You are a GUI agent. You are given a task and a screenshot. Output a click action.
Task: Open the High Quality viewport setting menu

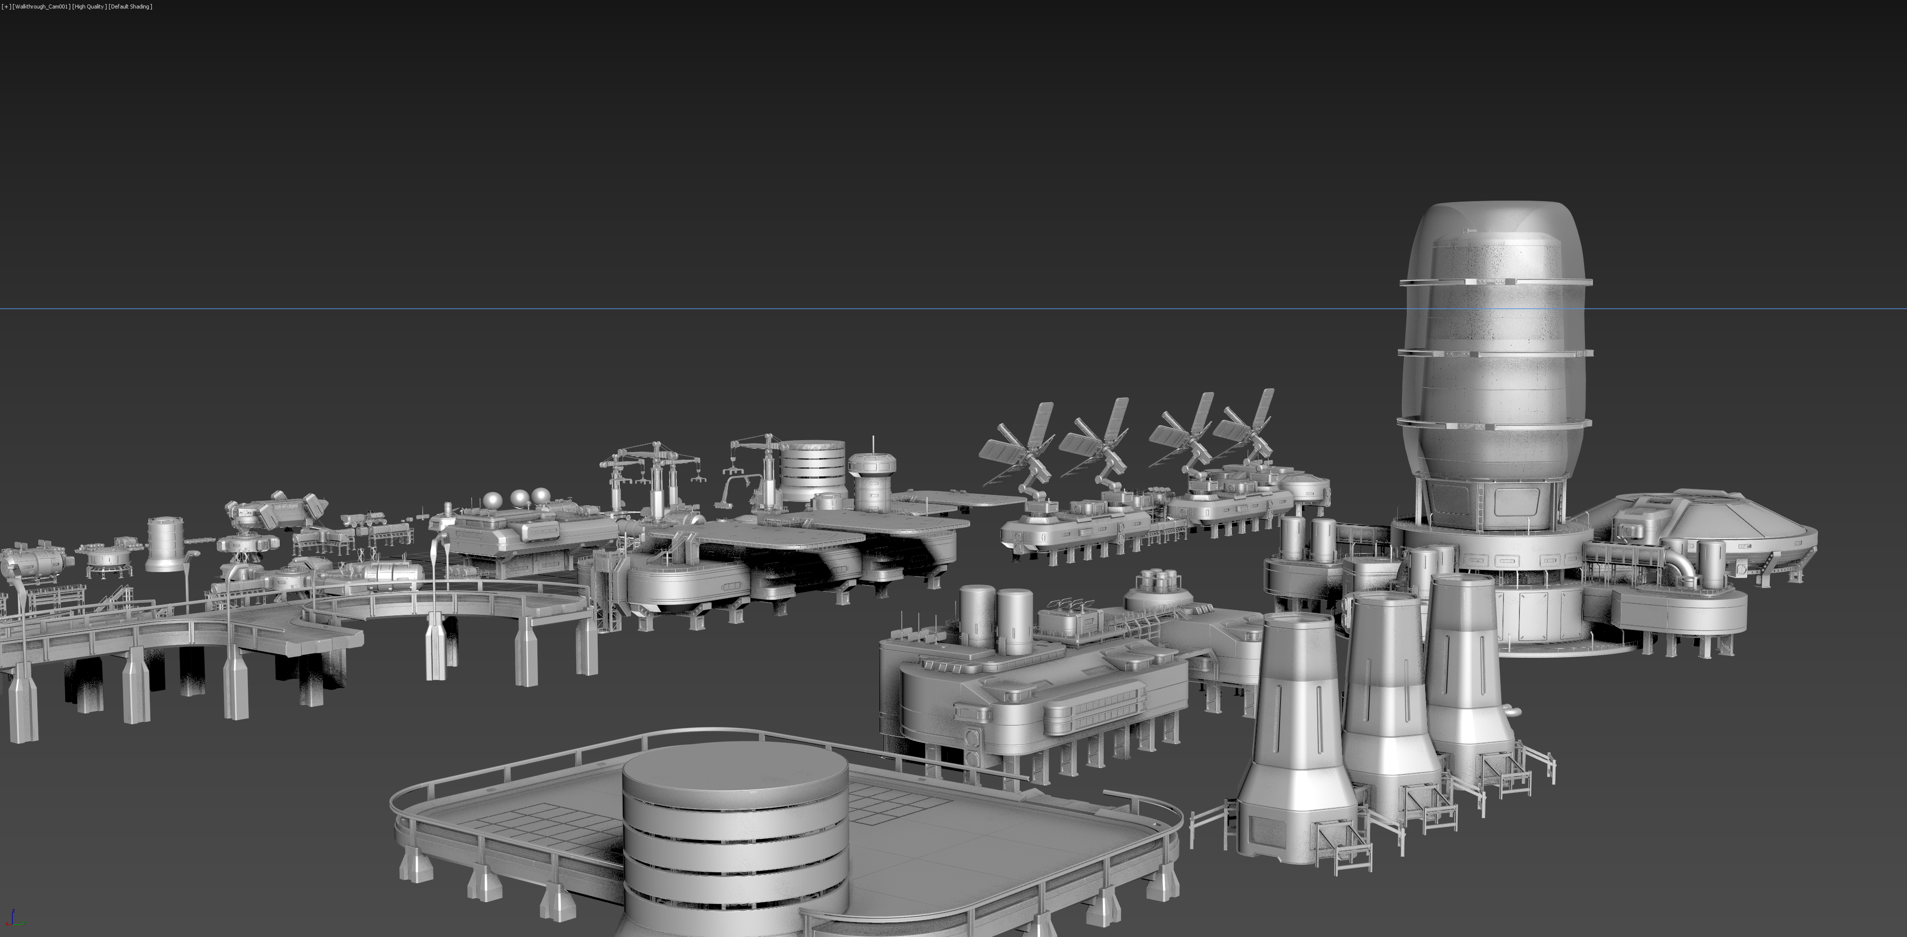(89, 6)
